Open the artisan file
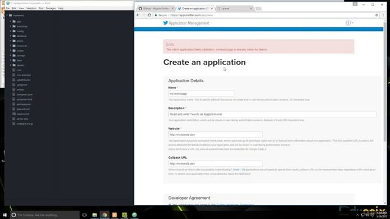This screenshot has height=219, width=390. [20, 89]
